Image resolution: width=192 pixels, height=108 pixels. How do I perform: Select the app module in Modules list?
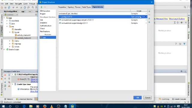tap(48, 37)
